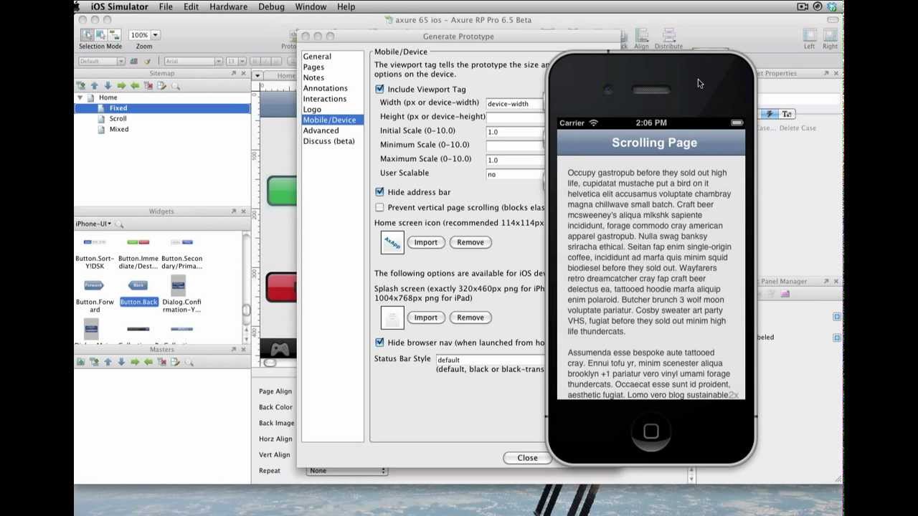
Task: Click the green indent arrow in Sitemap toolbar
Action: click(121, 85)
